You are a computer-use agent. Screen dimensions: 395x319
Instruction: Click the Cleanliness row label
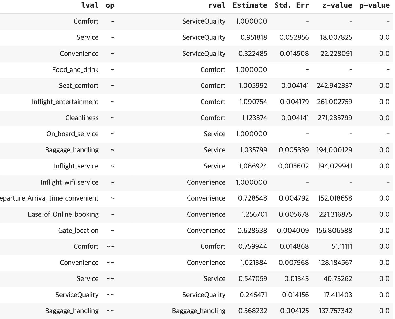pos(82,118)
